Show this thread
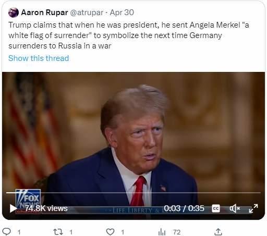This screenshot has height=236, width=267. pos(39,58)
